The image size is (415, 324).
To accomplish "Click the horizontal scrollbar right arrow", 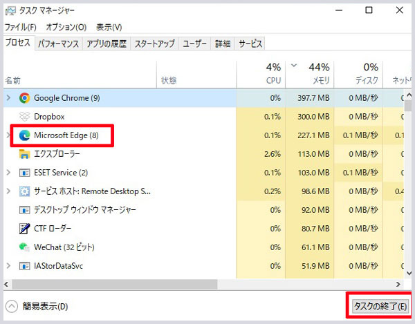I will (398, 285).
